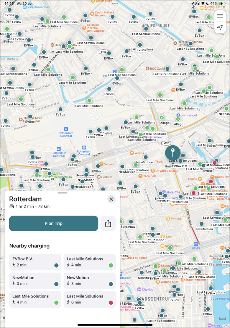Image resolution: width=230 pixels, height=328 pixels.
Task: Open the EVBox B.V. nearby charging card
Action: click(x=35, y=262)
